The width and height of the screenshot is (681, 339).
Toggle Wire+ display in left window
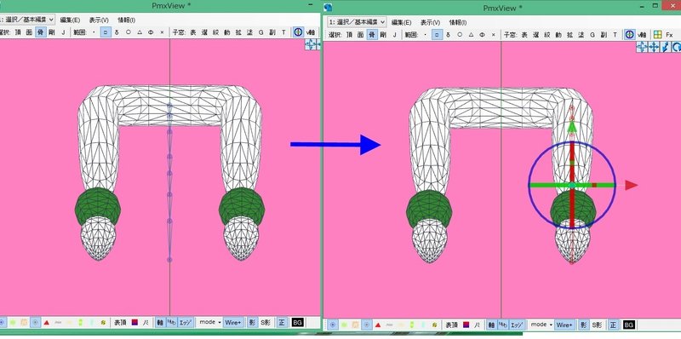[233, 323]
